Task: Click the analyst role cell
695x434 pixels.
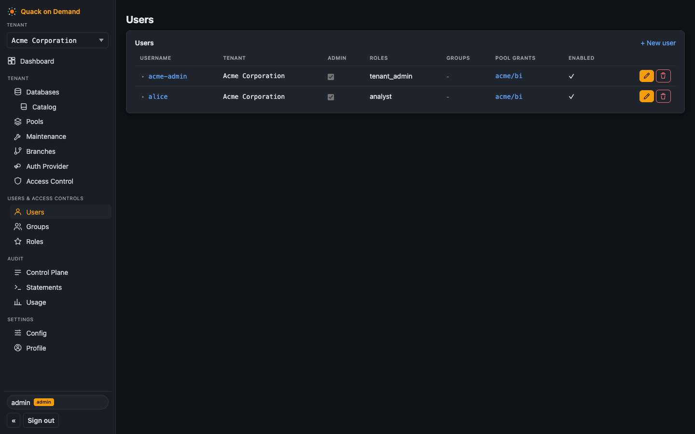Action: (x=381, y=96)
